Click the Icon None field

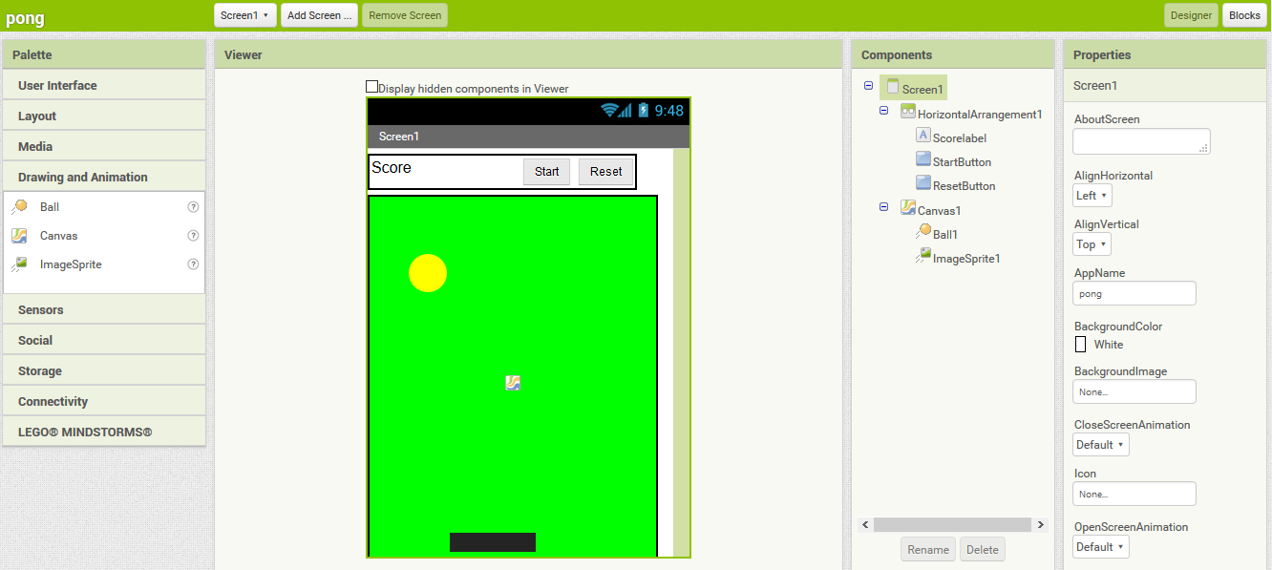(1134, 494)
